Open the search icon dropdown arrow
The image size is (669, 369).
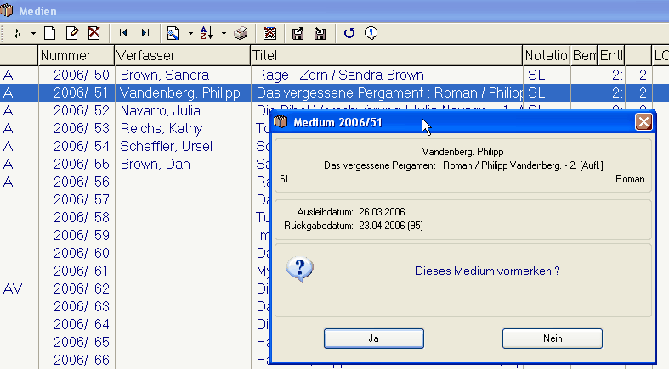(190, 34)
